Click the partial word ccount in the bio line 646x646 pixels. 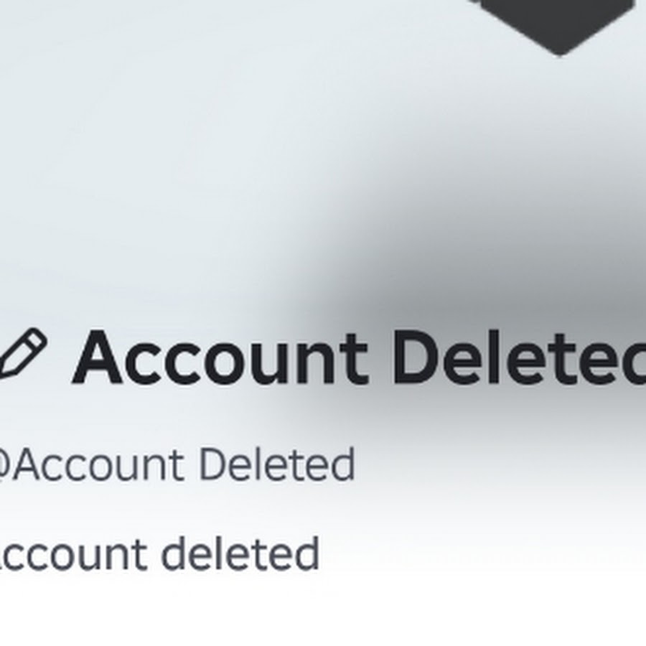coord(72,556)
